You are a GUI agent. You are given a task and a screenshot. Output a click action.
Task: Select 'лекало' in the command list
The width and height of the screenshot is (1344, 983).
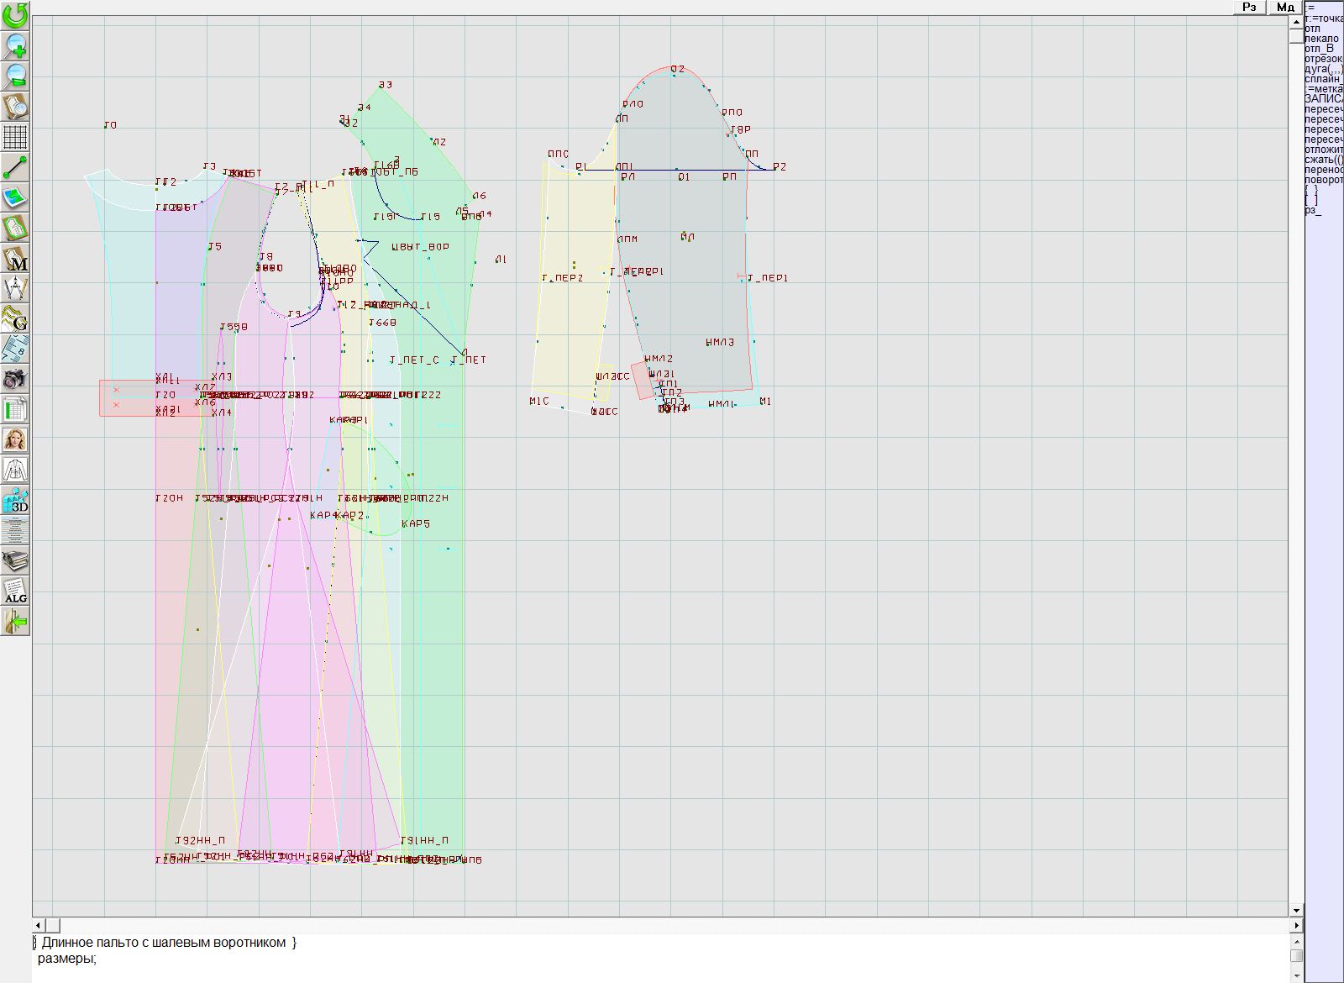1322,39
